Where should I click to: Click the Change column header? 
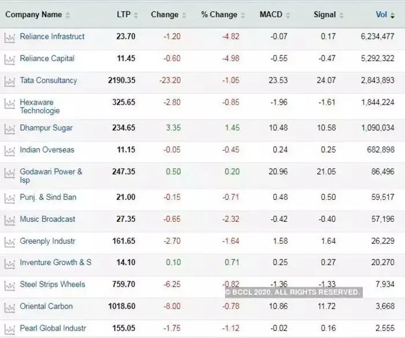164,14
